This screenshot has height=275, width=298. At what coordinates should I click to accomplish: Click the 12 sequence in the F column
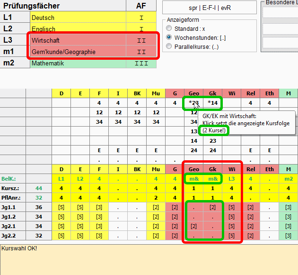[x=99, y=112]
